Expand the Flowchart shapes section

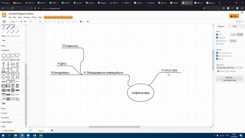(x=5, y=118)
